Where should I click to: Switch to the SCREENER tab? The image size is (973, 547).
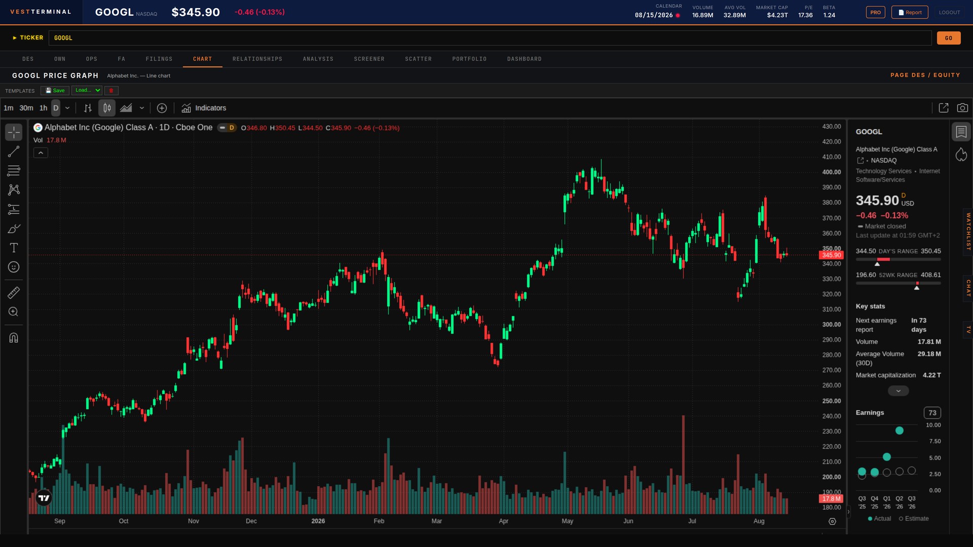[x=369, y=59]
